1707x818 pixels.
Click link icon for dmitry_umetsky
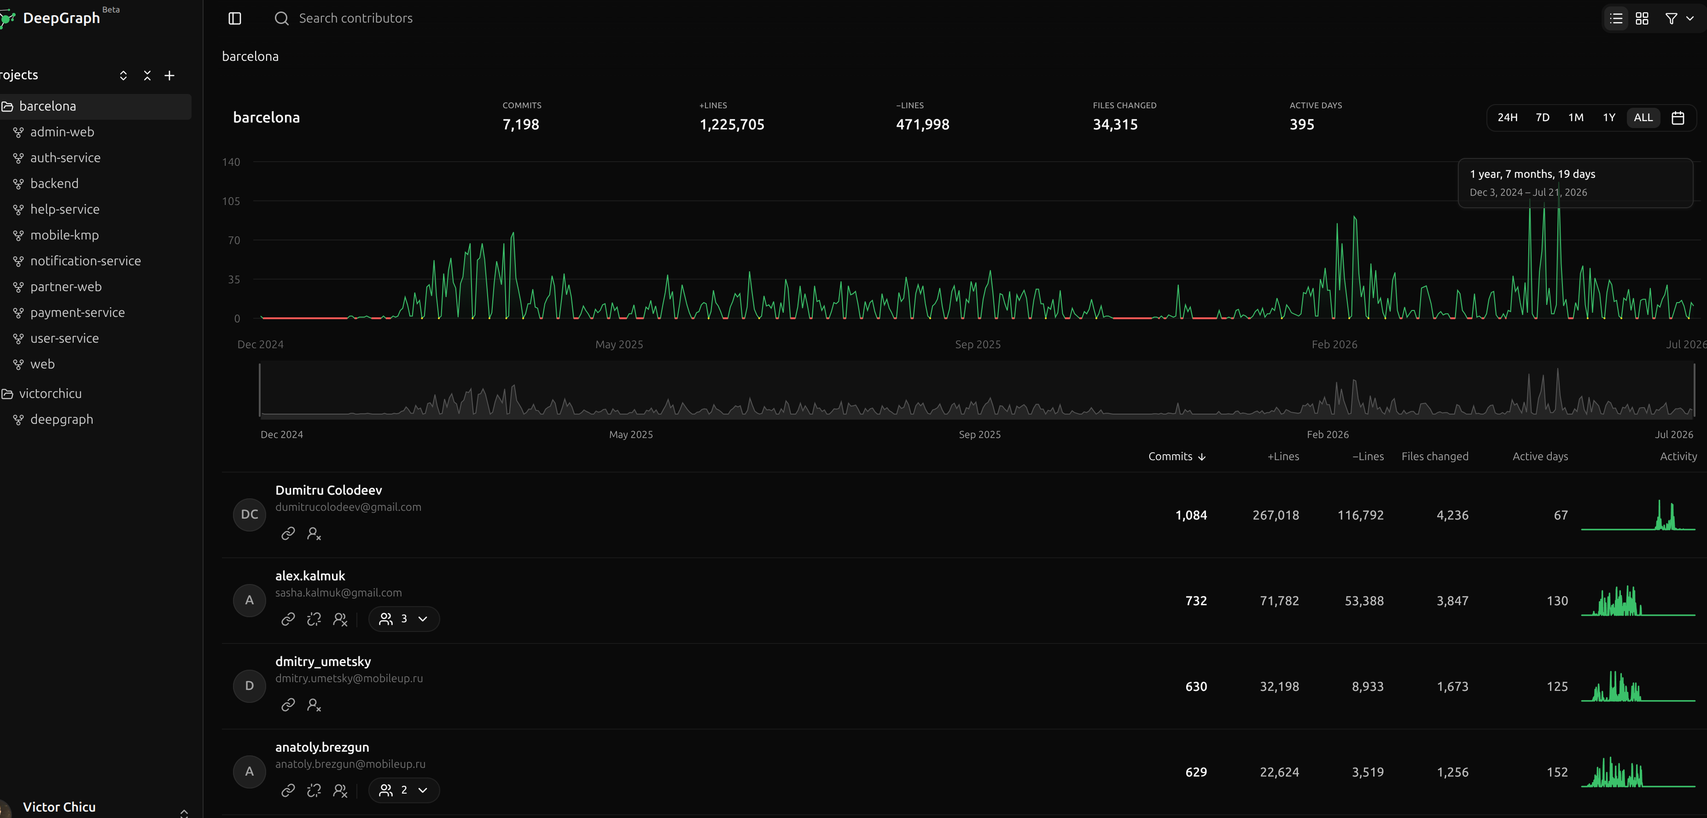pos(288,705)
